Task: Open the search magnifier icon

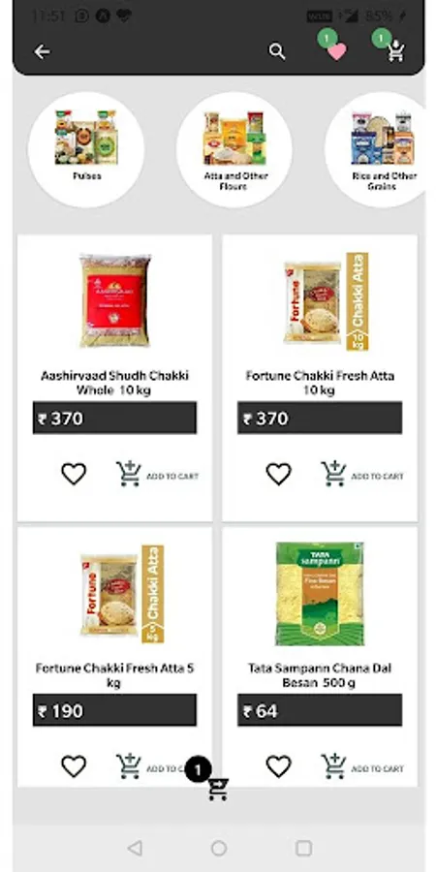Action: (277, 51)
